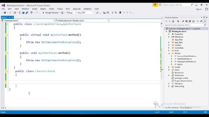Viewport: 209px width, 117px height.
Task: Click Sync with Active Document icon
Action: [183, 21]
